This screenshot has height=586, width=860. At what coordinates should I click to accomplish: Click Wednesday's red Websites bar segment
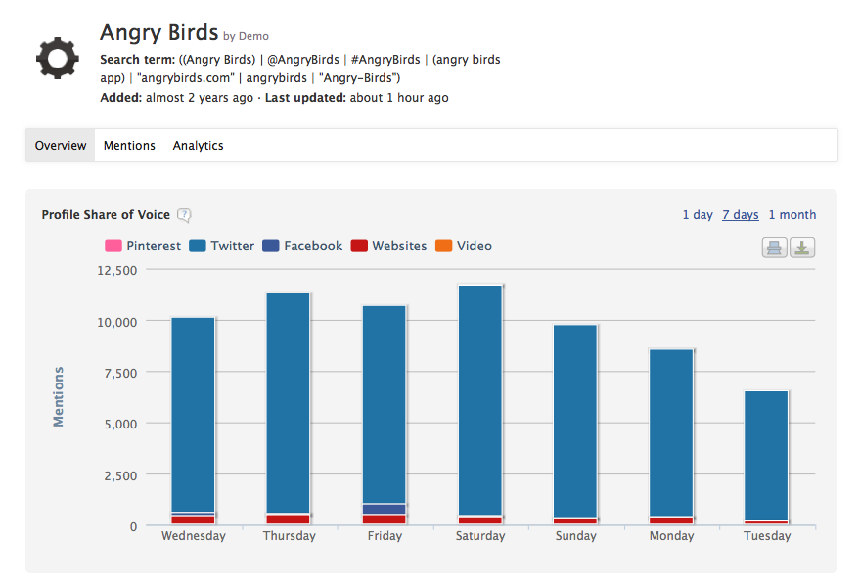[x=193, y=519]
